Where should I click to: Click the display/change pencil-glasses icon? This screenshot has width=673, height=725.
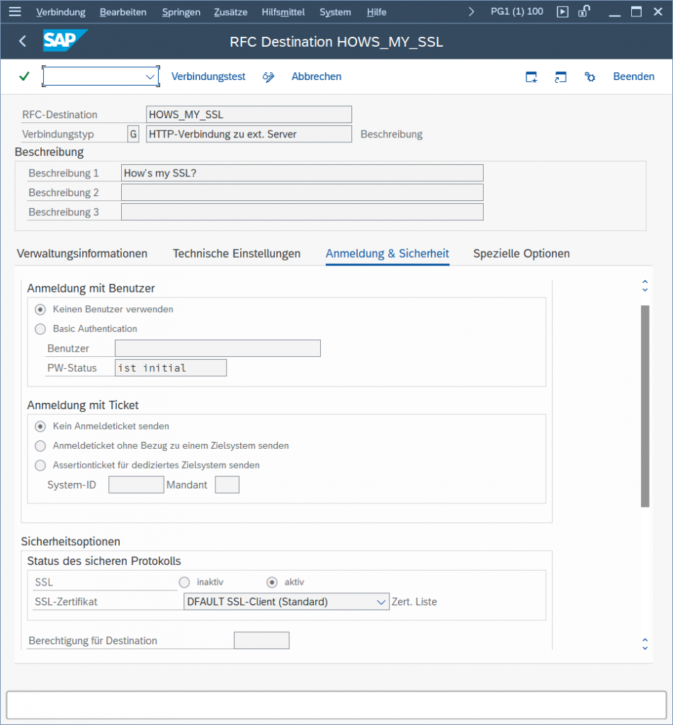[268, 76]
